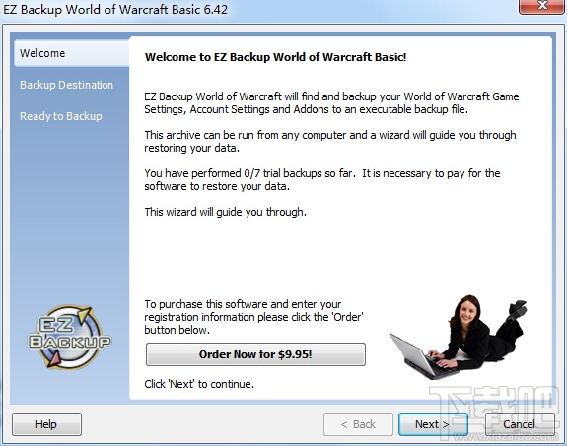Select the Welcome step in sidebar
567x446 pixels.
point(72,53)
